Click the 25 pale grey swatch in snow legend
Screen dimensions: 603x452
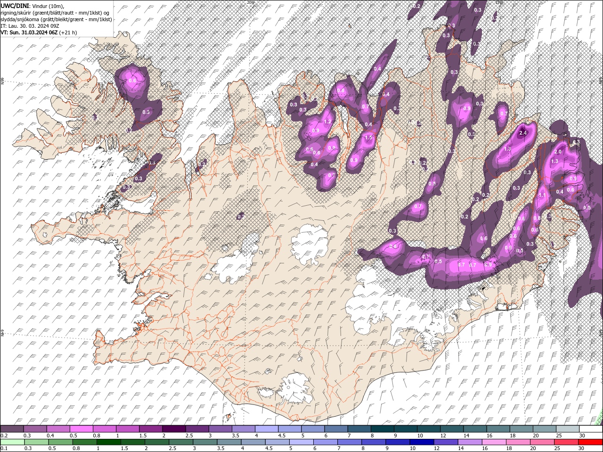point(568,429)
